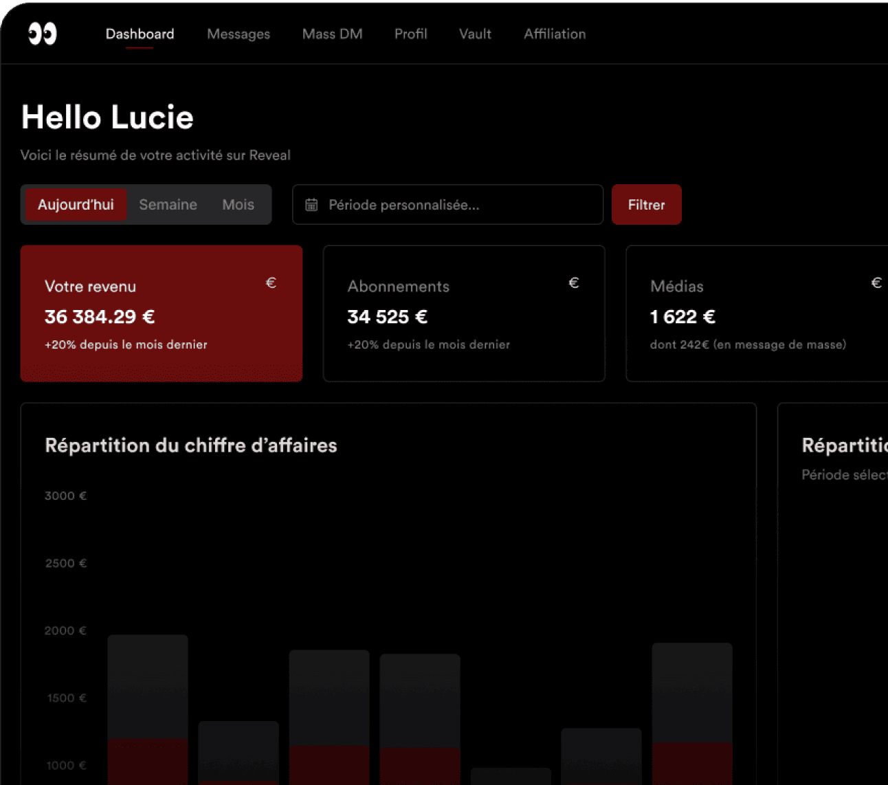Switch to the Affiliation tab
This screenshot has height=785, width=888.
pos(555,34)
